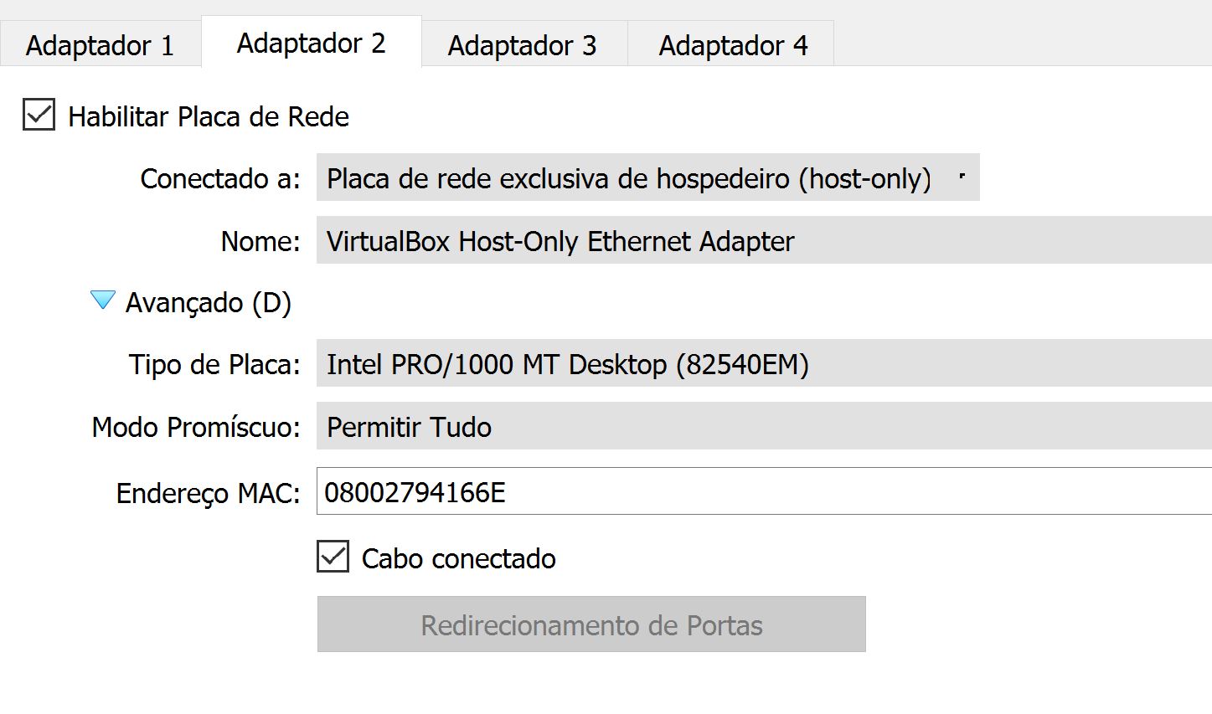Switch to the Adaptador 1 tab
This screenshot has width=1212, height=714.
(100, 44)
